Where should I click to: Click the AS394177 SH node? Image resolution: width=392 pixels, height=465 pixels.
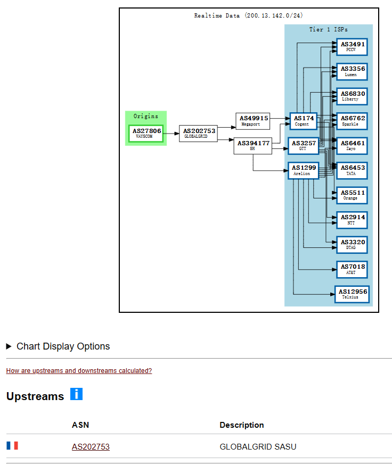pyautogui.click(x=252, y=146)
